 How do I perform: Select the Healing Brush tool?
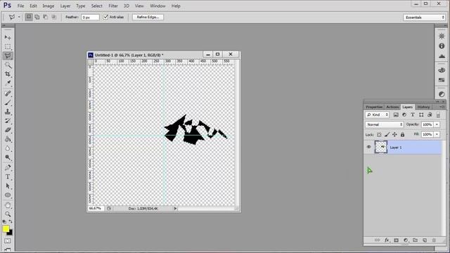pyautogui.click(x=8, y=93)
